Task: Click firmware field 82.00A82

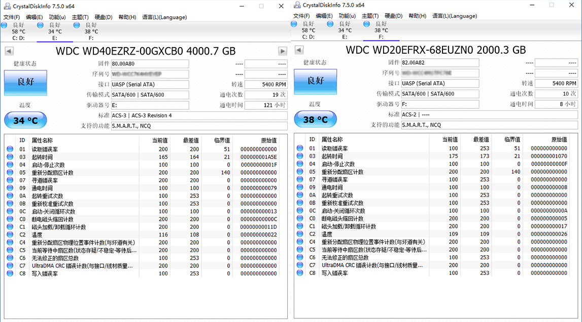Action: pyautogui.click(x=440, y=63)
